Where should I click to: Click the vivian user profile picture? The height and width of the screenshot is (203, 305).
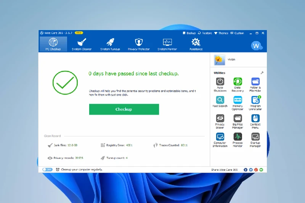point(220,60)
